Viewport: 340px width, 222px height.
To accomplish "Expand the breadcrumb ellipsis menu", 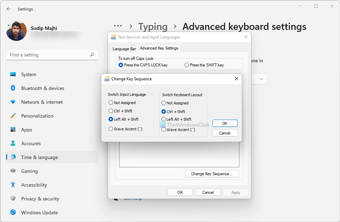I will pyautogui.click(x=118, y=26).
